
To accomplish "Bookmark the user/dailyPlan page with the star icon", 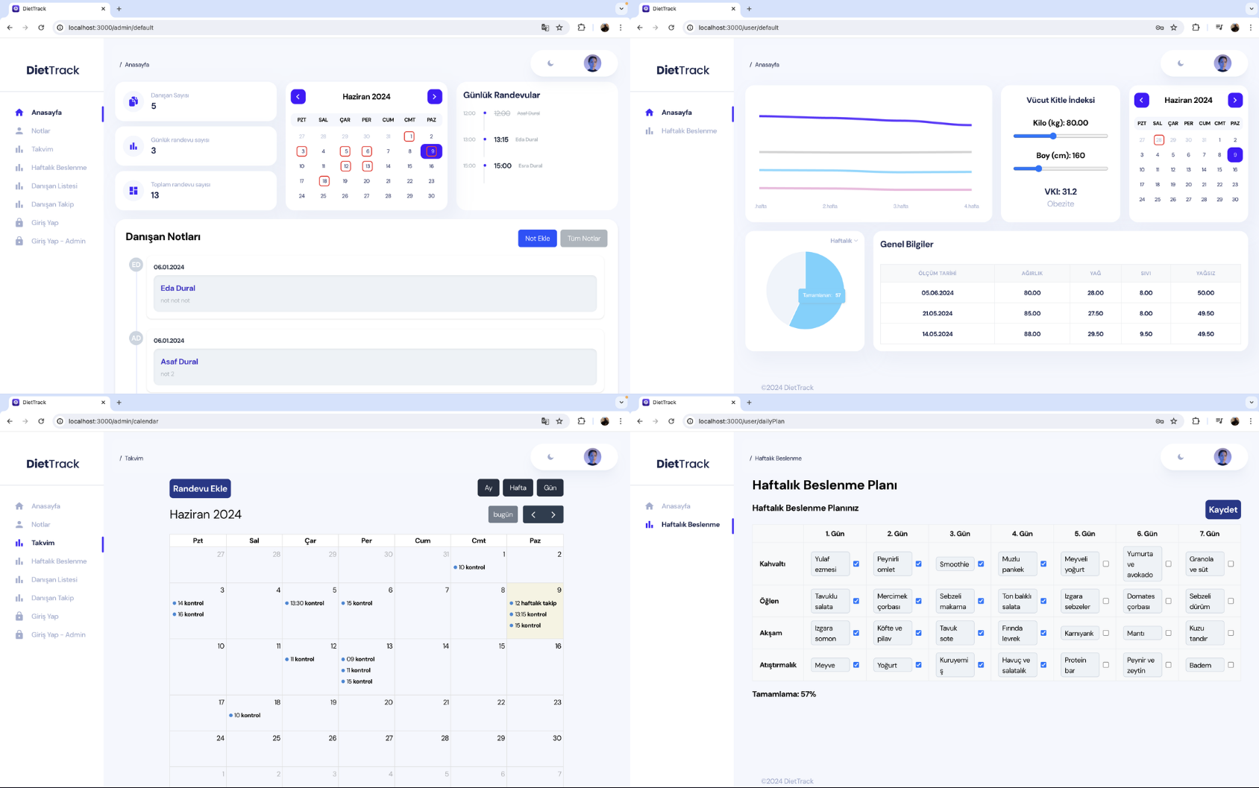I will click(1174, 421).
